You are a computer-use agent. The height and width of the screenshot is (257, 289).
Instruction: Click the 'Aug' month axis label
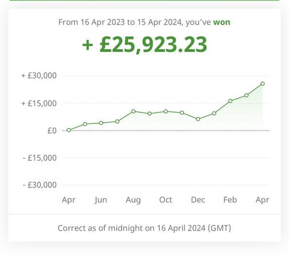(133, 200)
